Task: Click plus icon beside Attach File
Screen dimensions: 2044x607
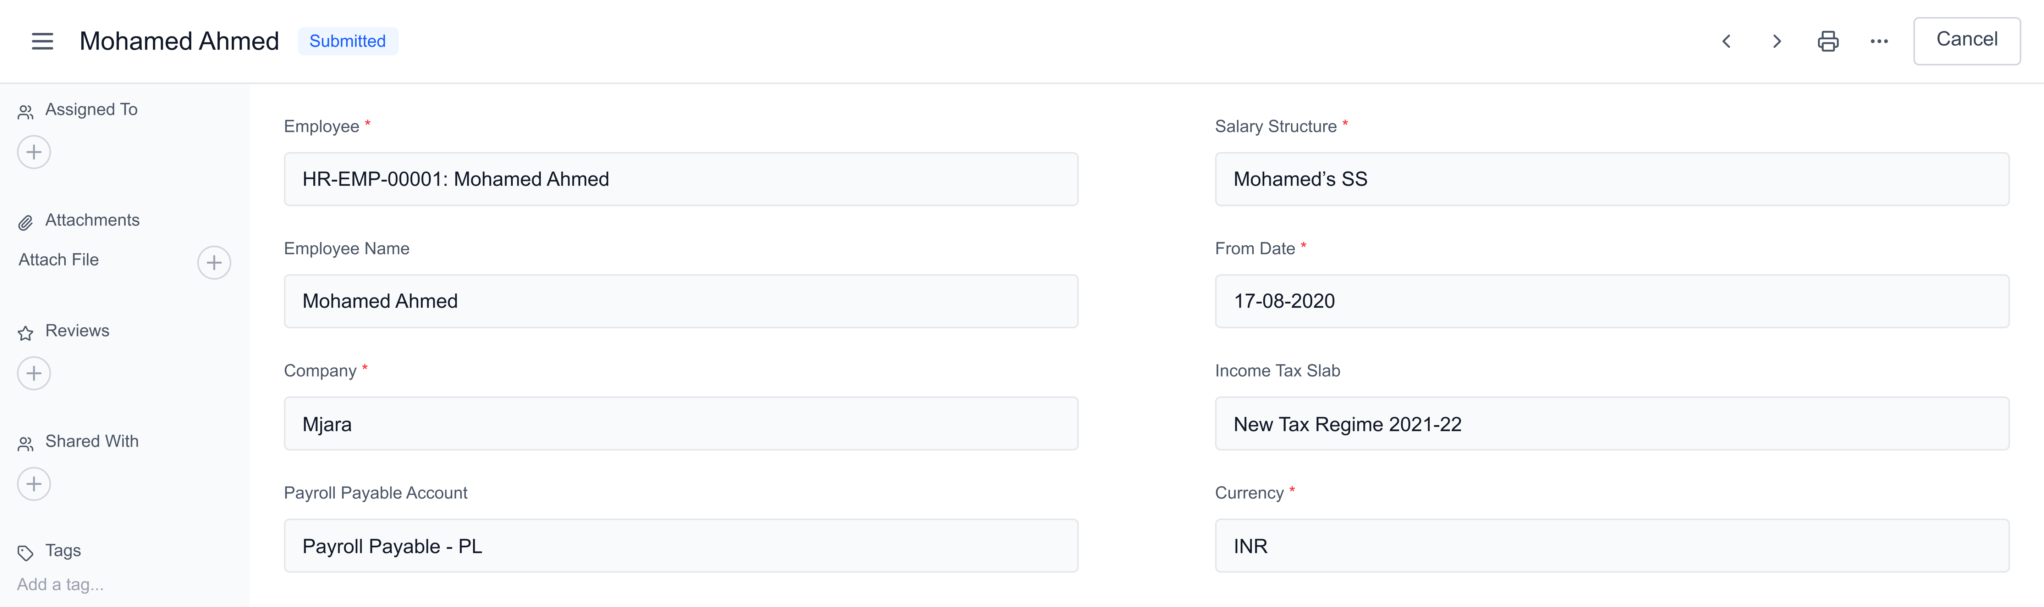Action: 213,262
